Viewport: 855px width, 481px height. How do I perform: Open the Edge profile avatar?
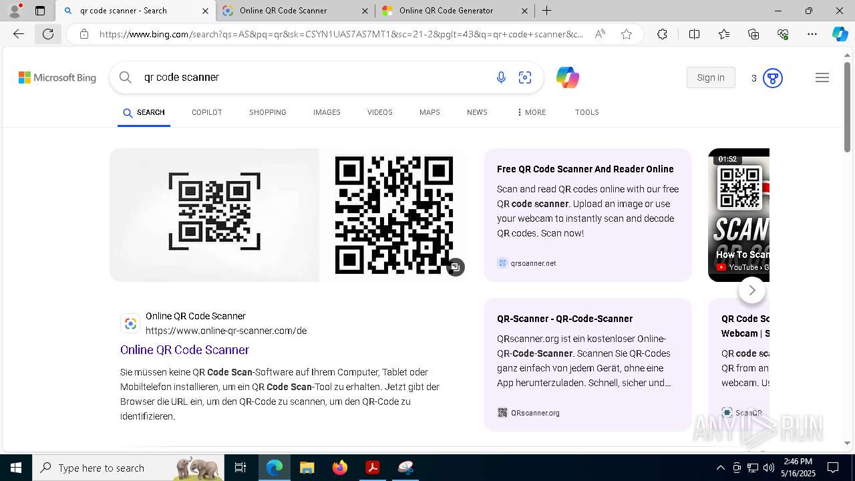(15, 10)
